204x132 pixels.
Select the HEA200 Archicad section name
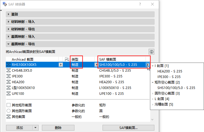(x=18, y=82)
